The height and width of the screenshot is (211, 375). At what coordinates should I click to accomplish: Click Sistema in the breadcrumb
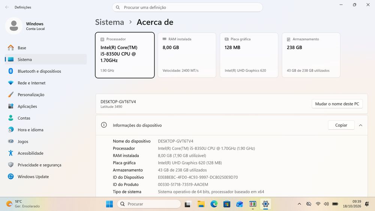click(109, 22)
